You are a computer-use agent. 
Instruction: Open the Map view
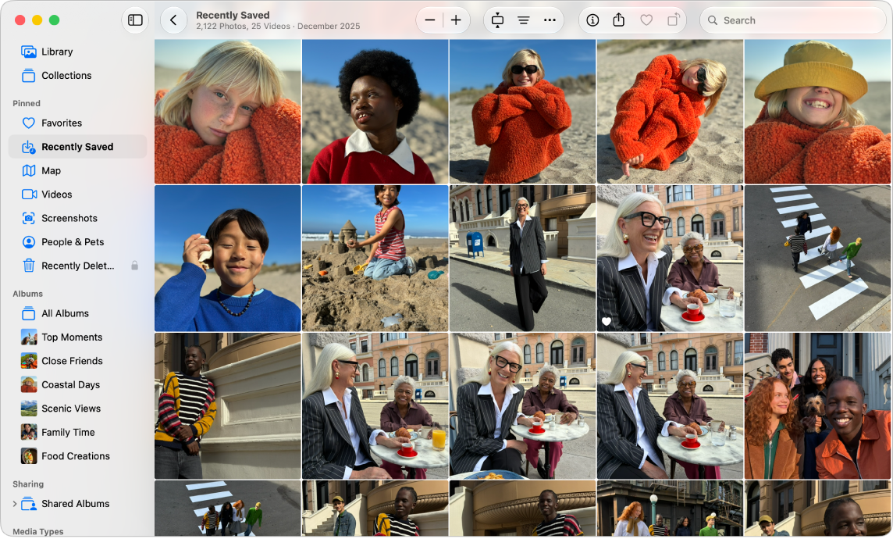(77, 171)
